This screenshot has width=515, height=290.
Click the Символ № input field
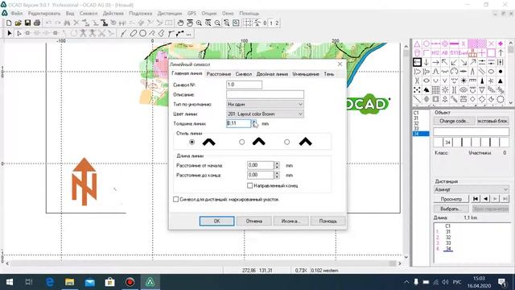pyautogui.click(x=244, y=85)
